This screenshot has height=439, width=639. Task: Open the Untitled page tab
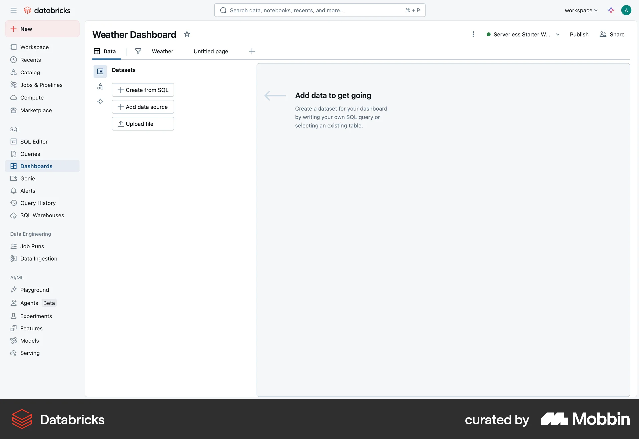pyautogui.click(x=211, y=51)
